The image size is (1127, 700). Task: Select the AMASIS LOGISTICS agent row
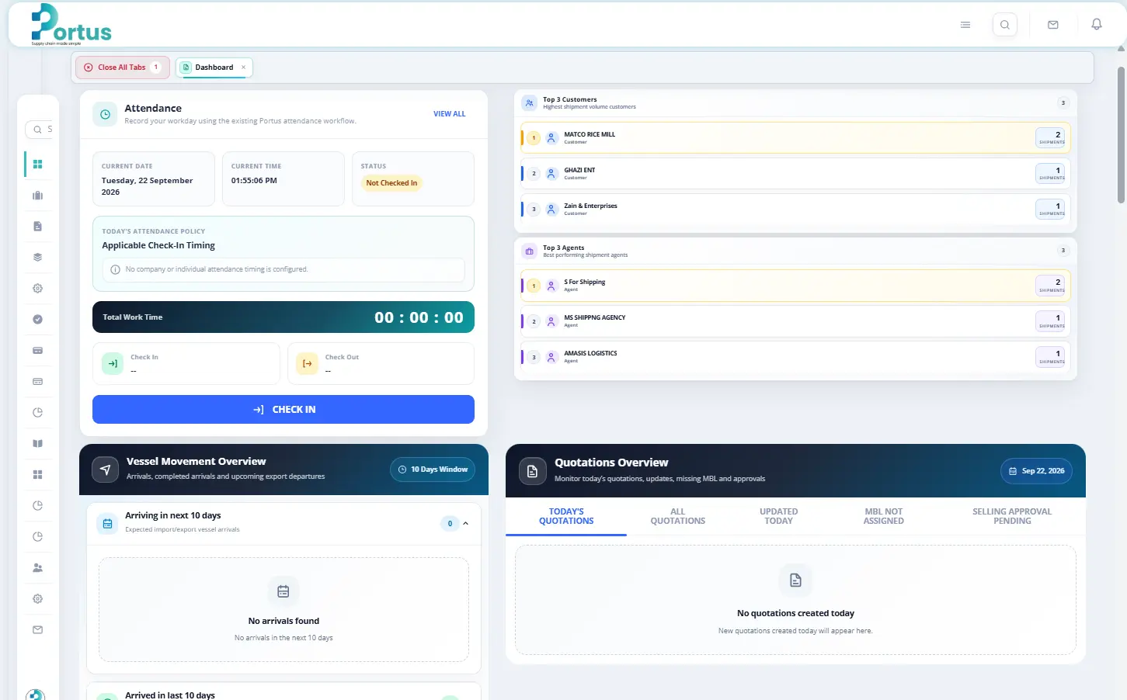point(795,357)
